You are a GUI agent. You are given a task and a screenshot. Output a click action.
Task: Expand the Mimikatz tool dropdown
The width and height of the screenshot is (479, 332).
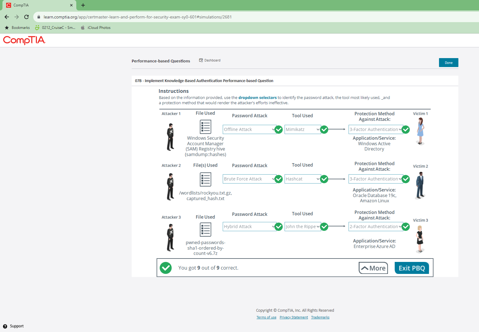[302, 129]
